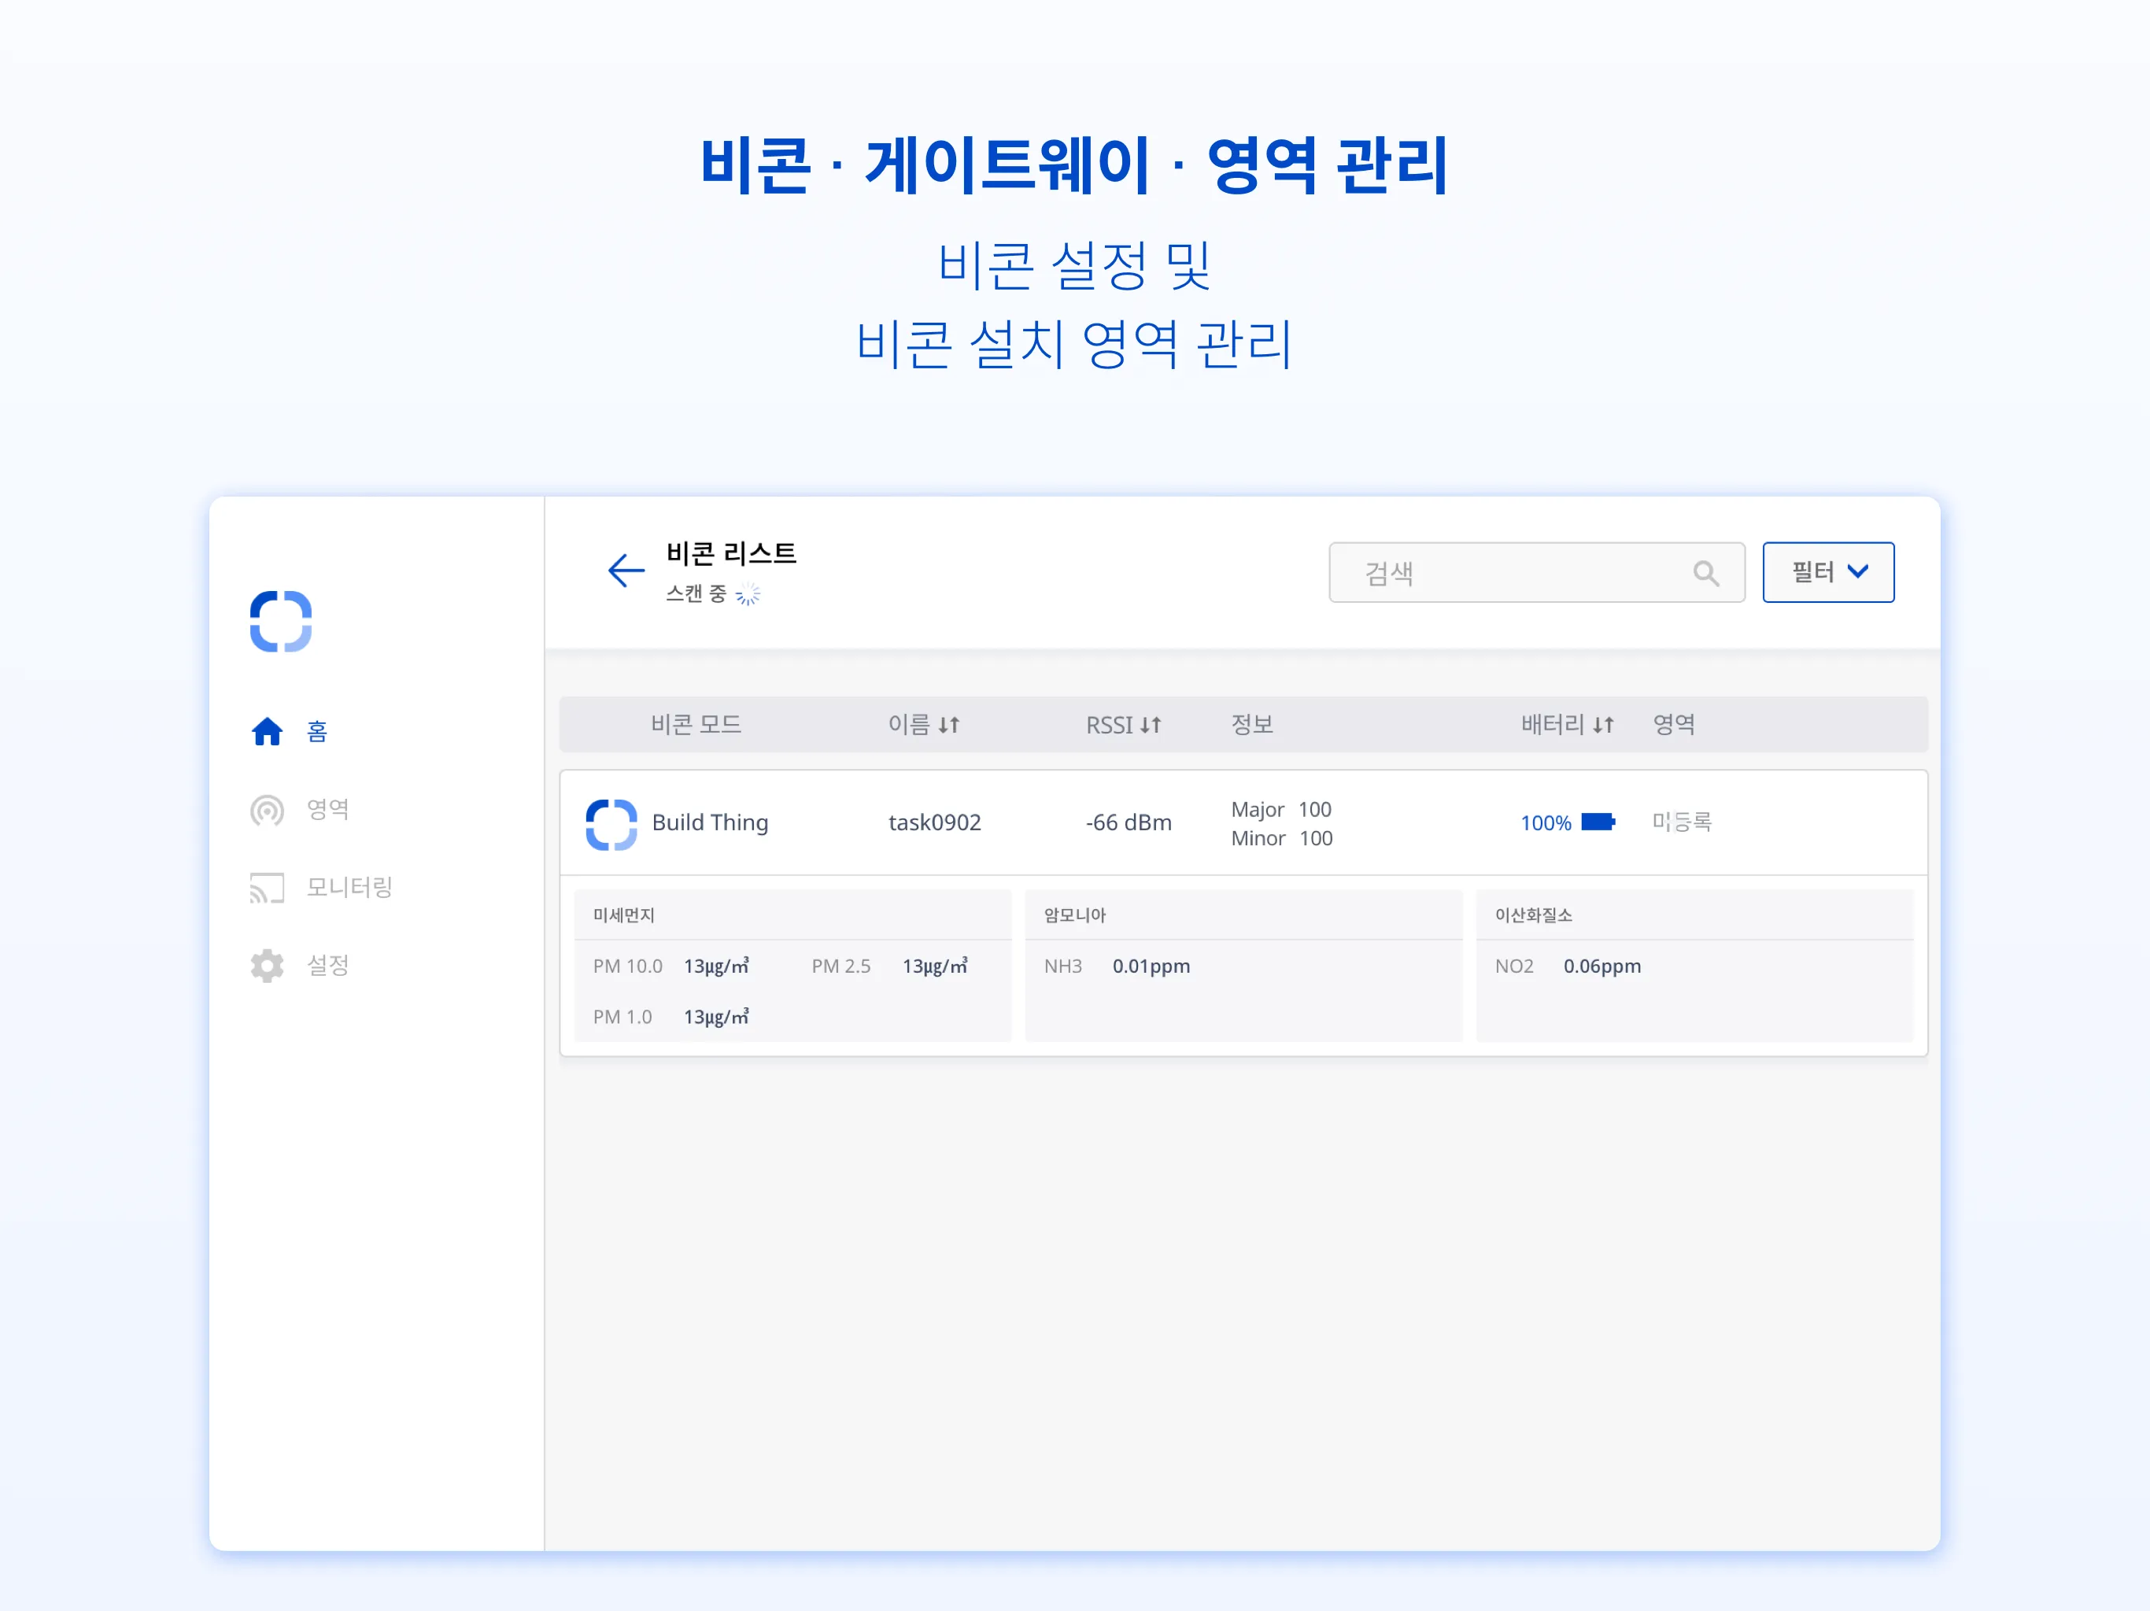This screenshot has width=2150, height=1611.
Task: Click the 정보 column header
Action: 1252,724
